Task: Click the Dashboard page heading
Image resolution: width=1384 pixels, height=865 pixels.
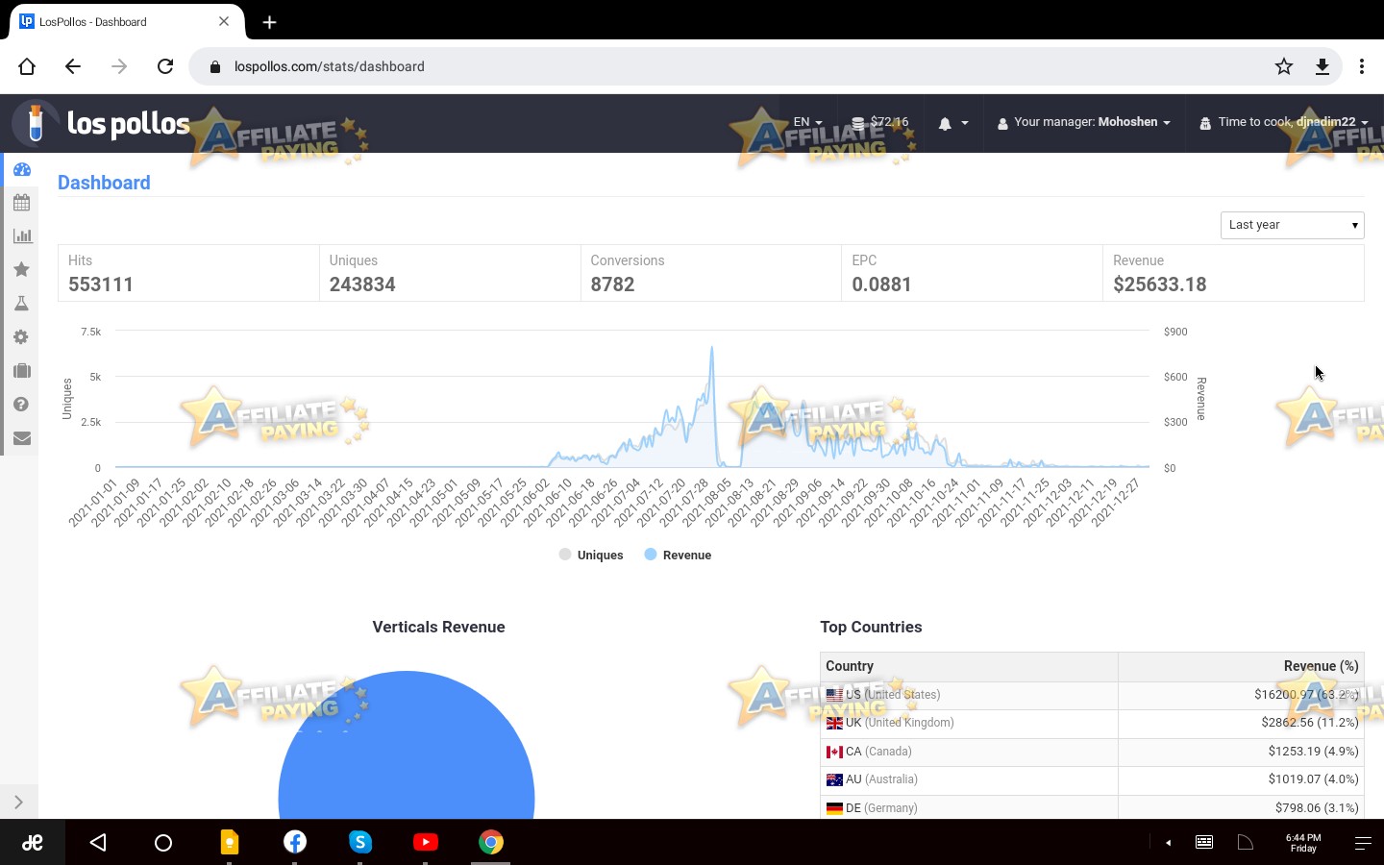Action: tap(104, 183)
